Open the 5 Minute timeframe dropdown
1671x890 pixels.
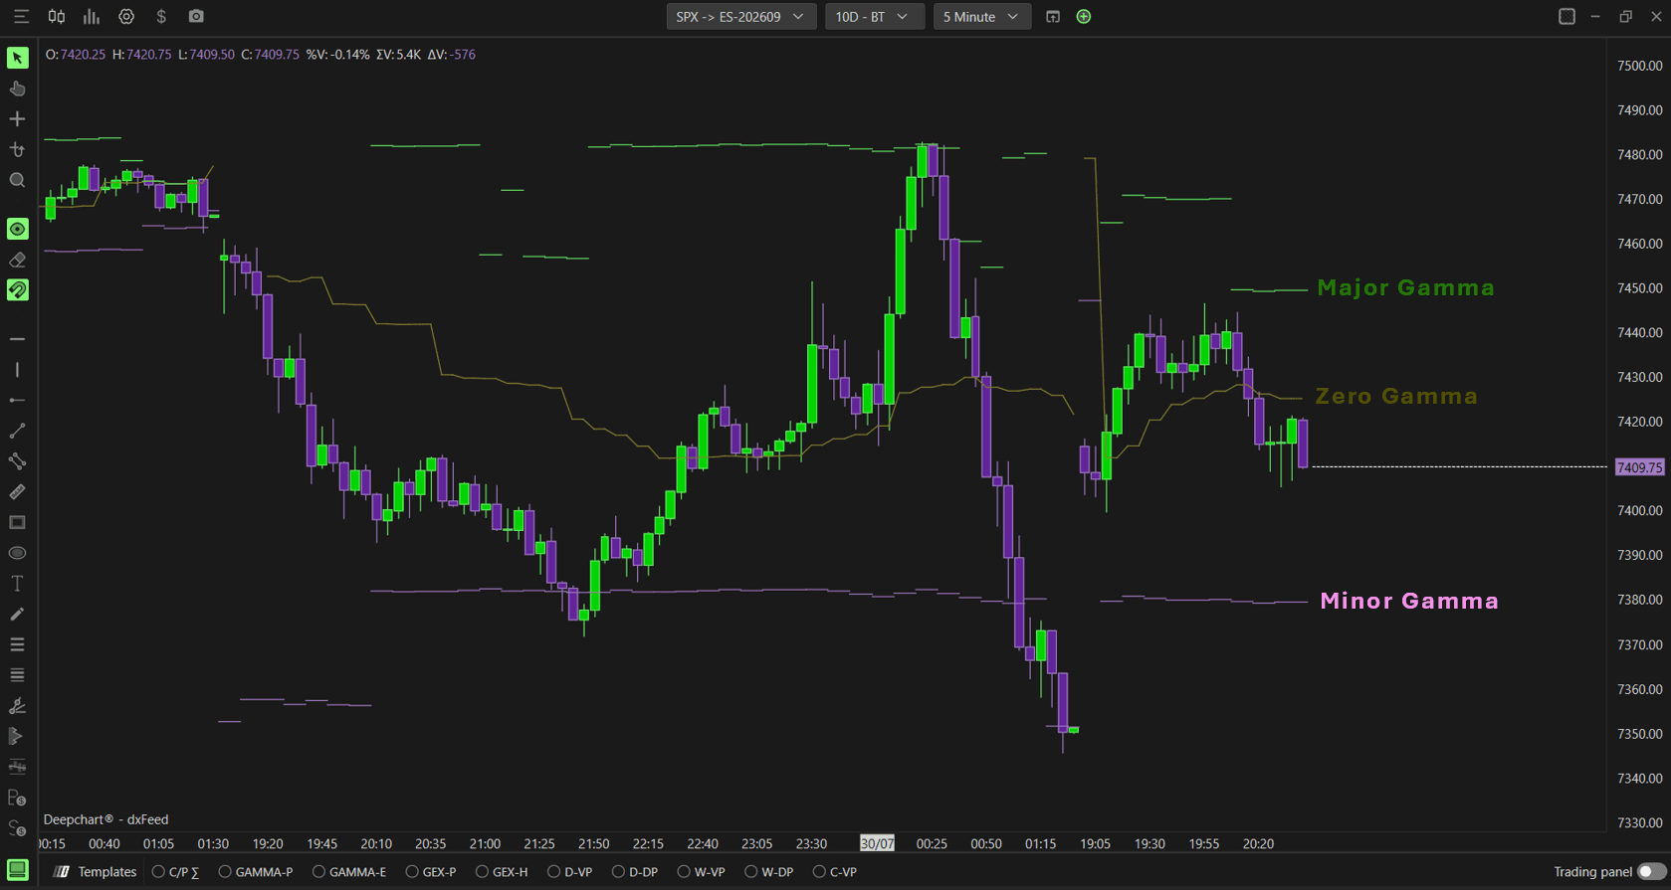click(981, 17)
